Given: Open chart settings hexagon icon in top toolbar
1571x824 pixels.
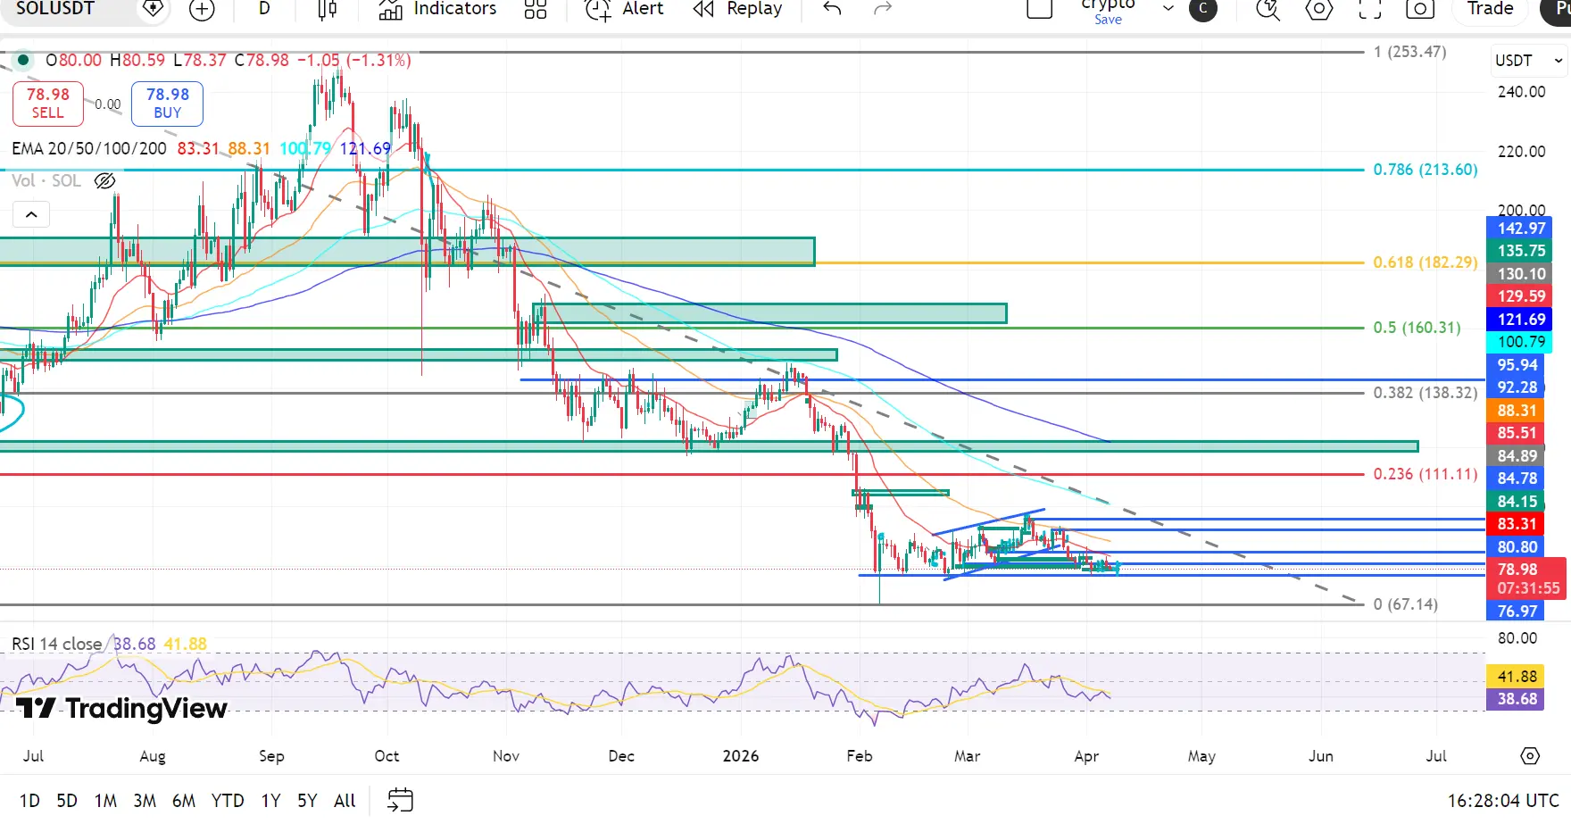Looking at the screenshot, I should 1318,9.
